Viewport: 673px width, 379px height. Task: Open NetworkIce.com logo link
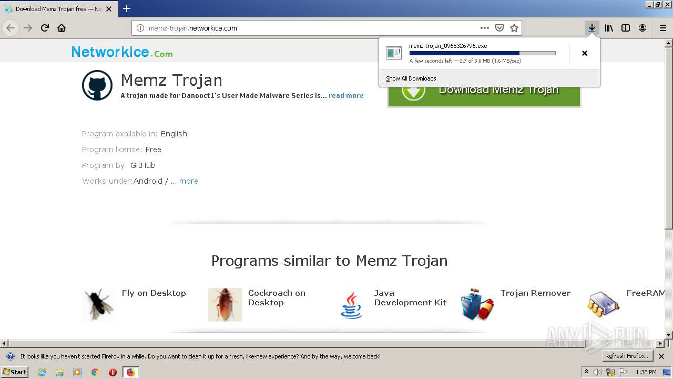(122, 52)
